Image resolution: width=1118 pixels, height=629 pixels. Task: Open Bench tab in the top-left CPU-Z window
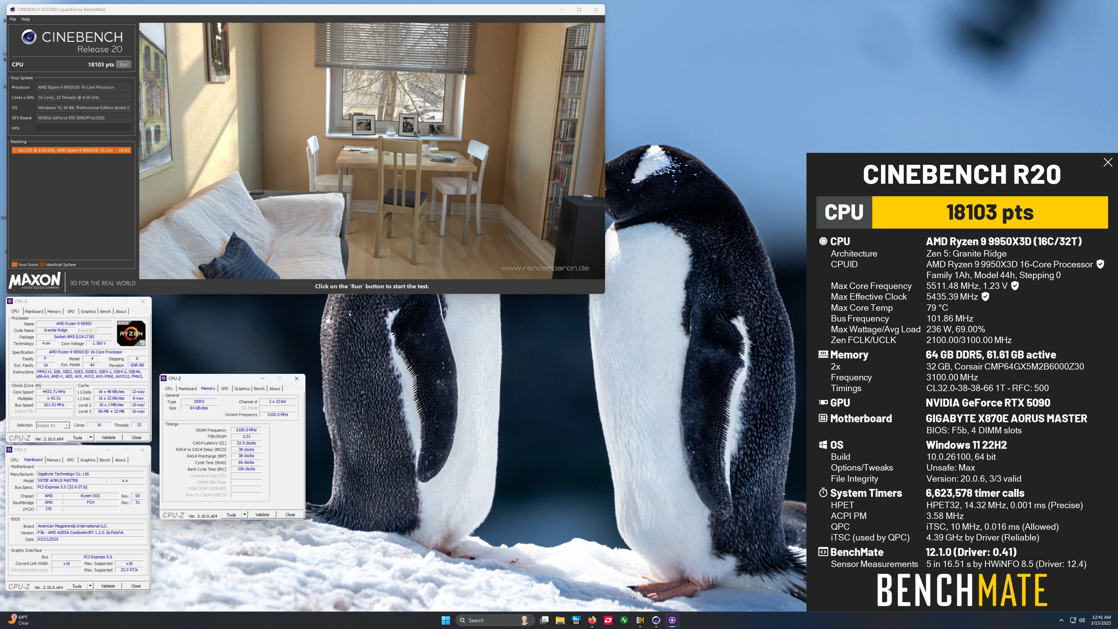pyautogui.click(x=105, y=311)
